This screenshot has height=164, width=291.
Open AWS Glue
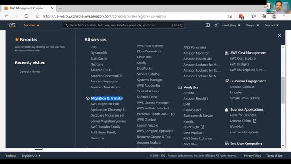(191, 144)
